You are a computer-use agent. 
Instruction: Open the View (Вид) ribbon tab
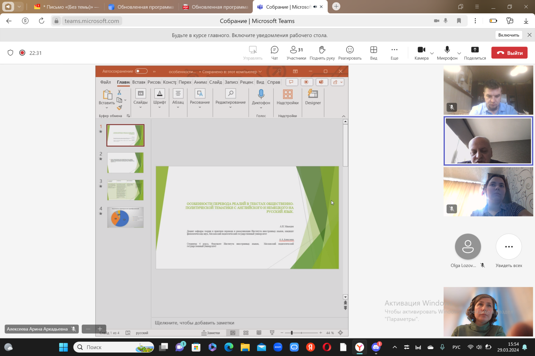260,82
